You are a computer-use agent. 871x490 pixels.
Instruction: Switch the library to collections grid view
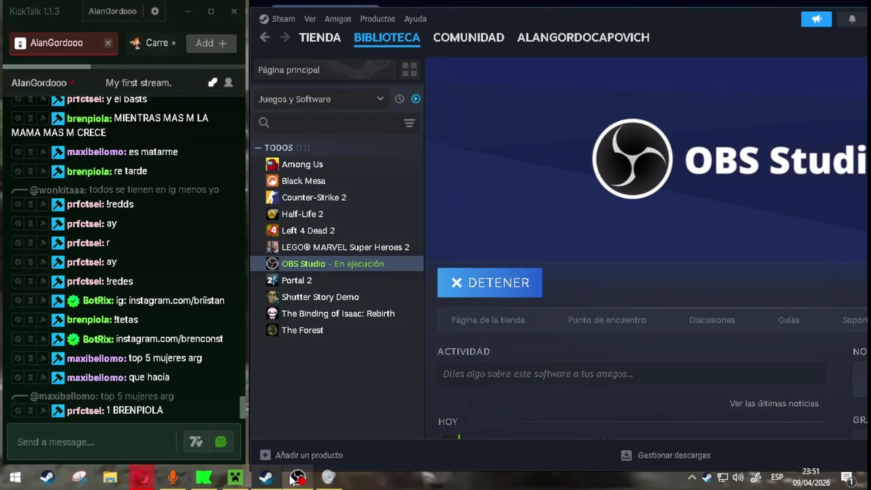coord(409,69)
